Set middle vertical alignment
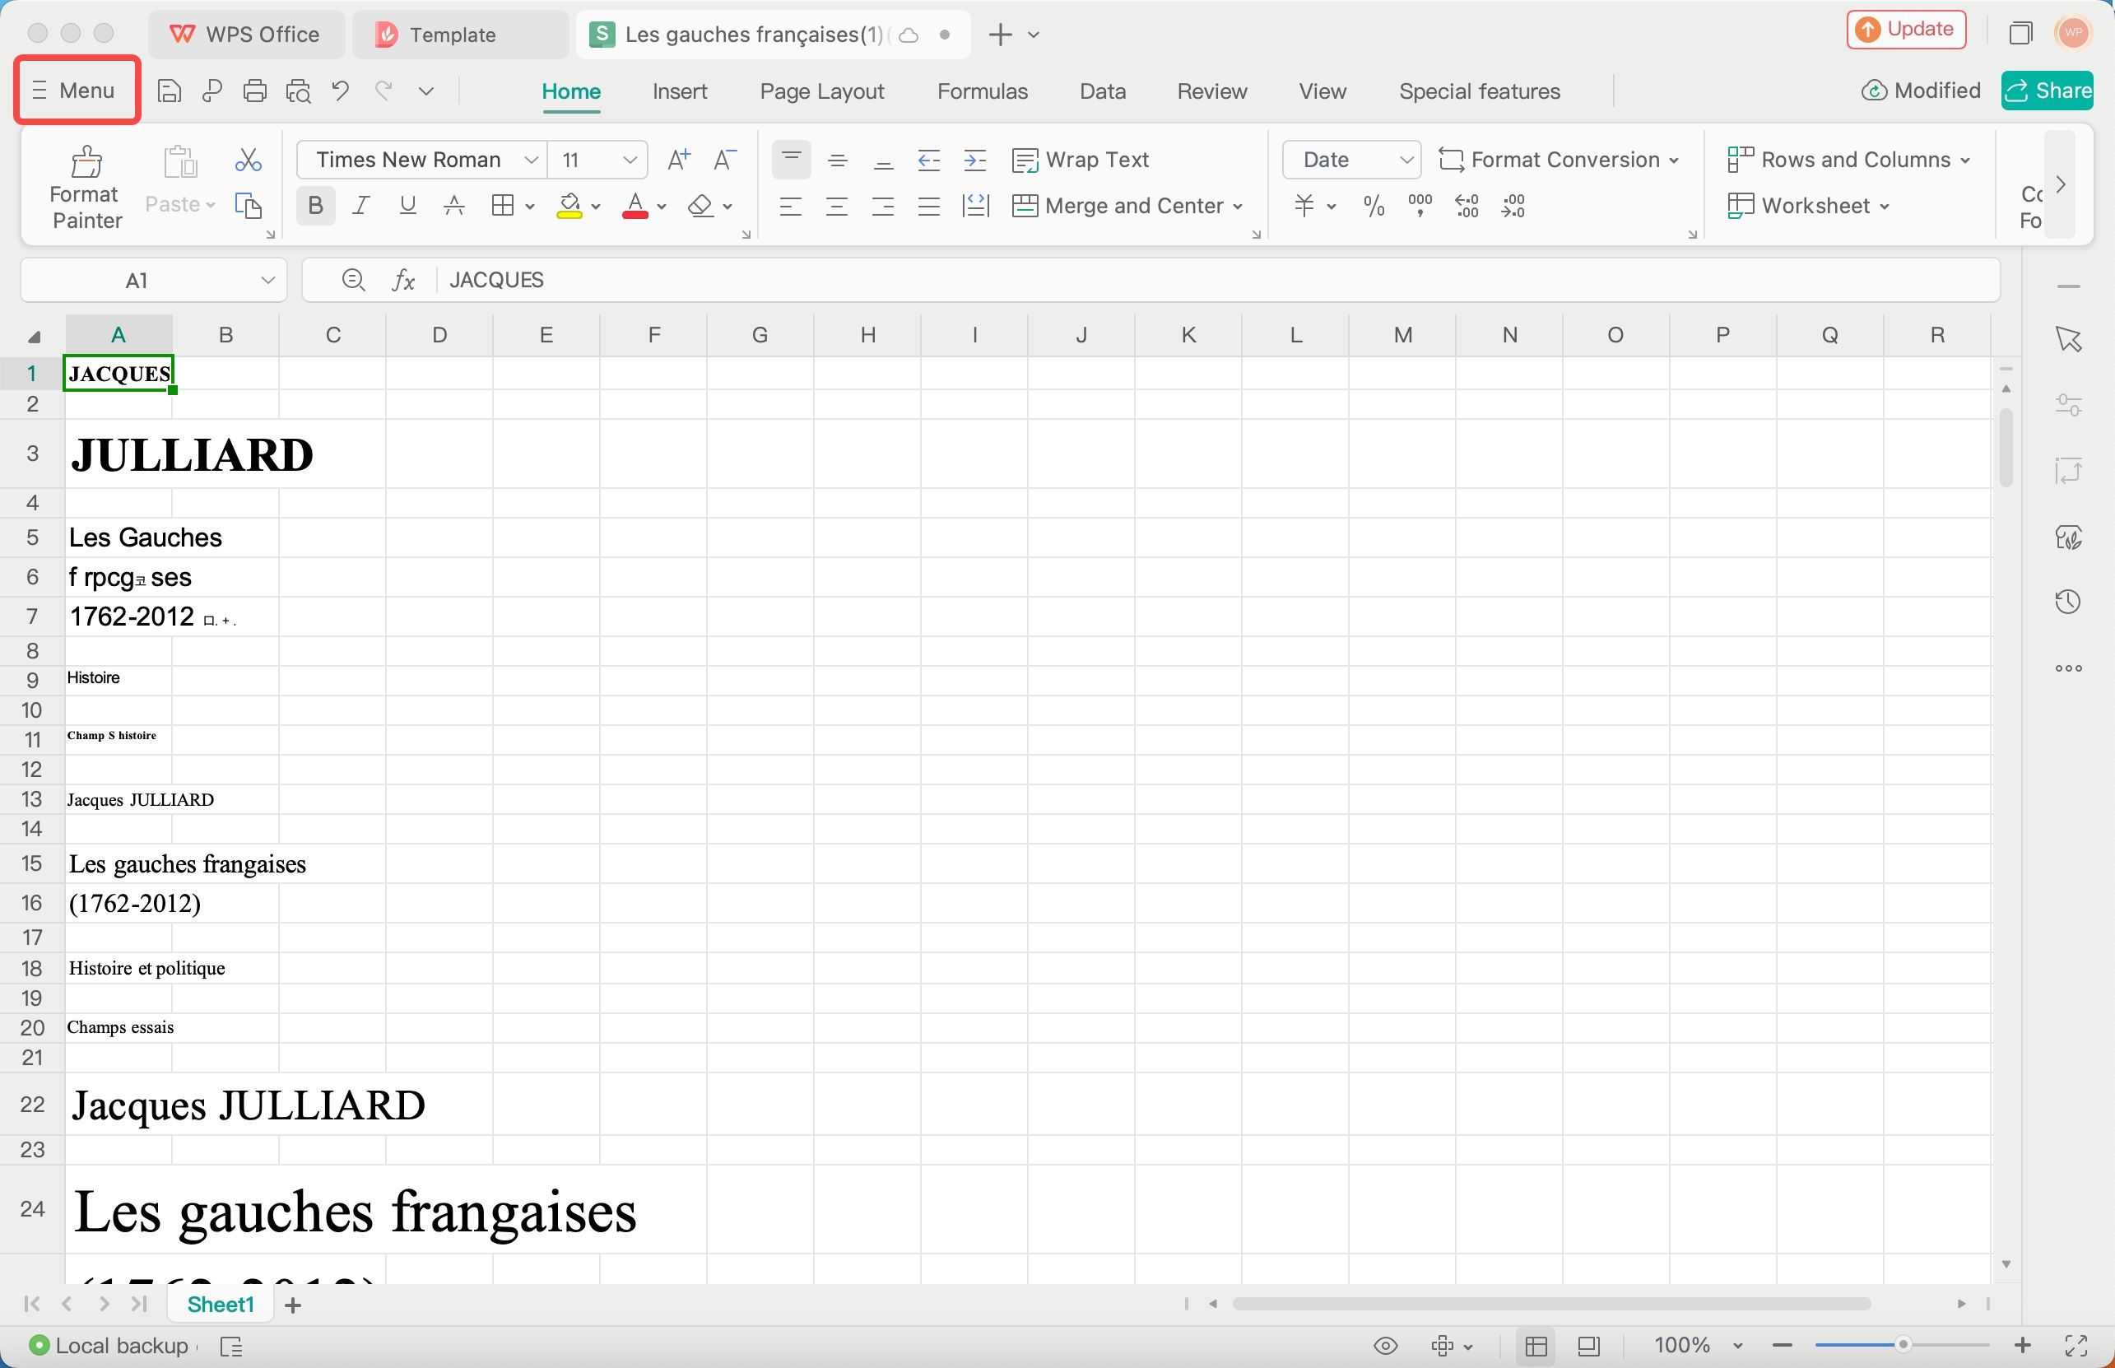 point(836,160)
